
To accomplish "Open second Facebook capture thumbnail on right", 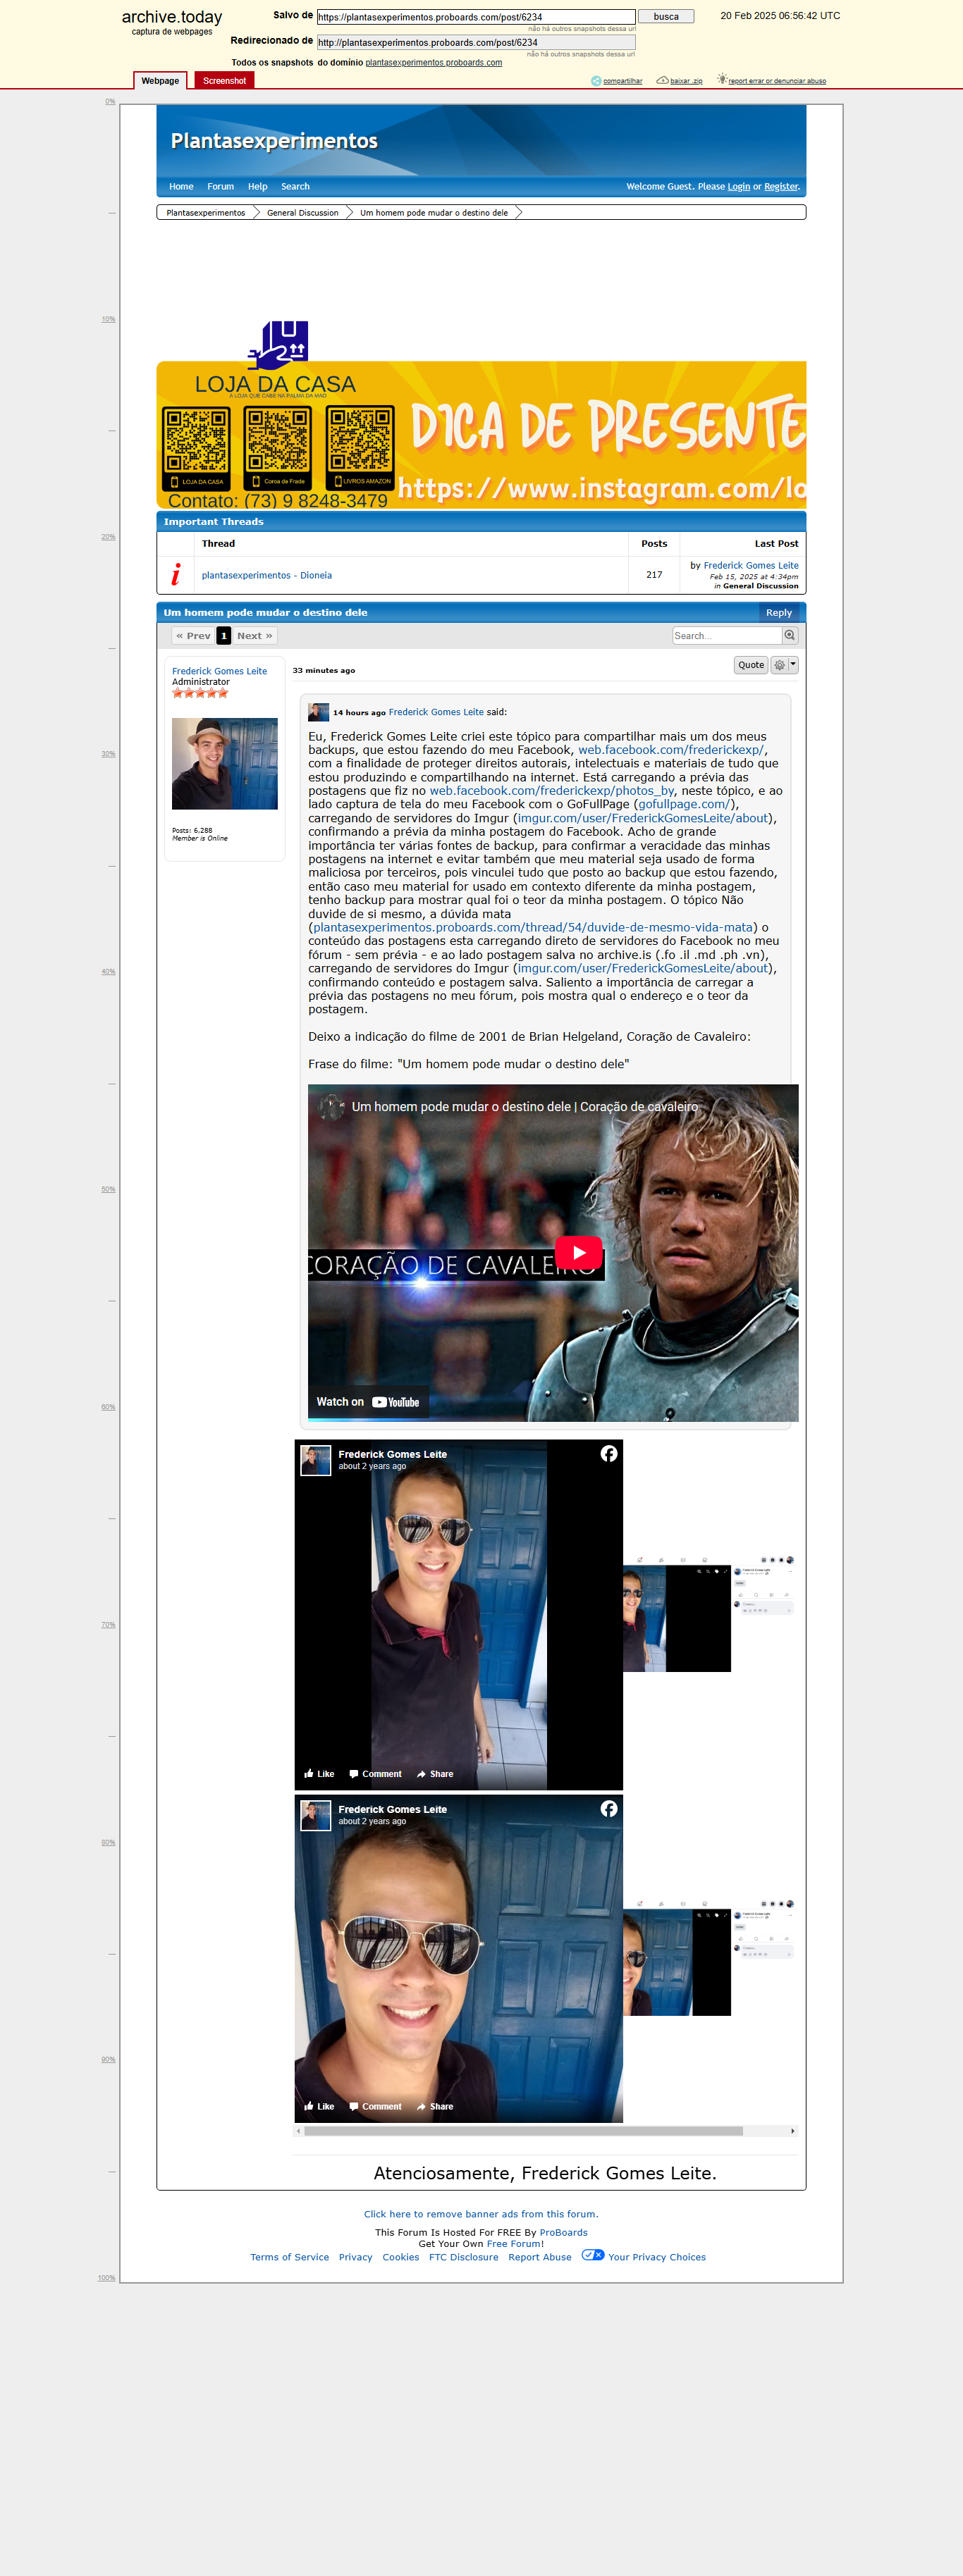I will tap(709, 1957).
